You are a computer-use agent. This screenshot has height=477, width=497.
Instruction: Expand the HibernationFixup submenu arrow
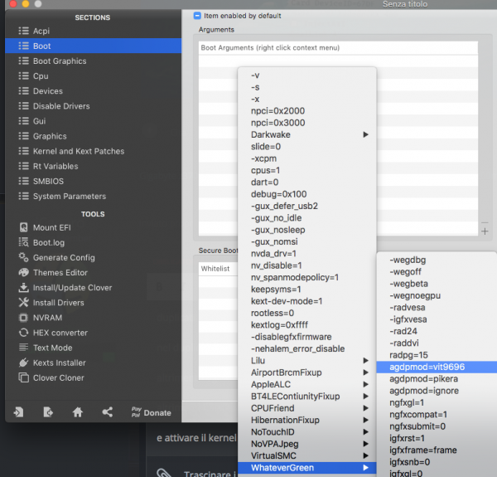365,420
